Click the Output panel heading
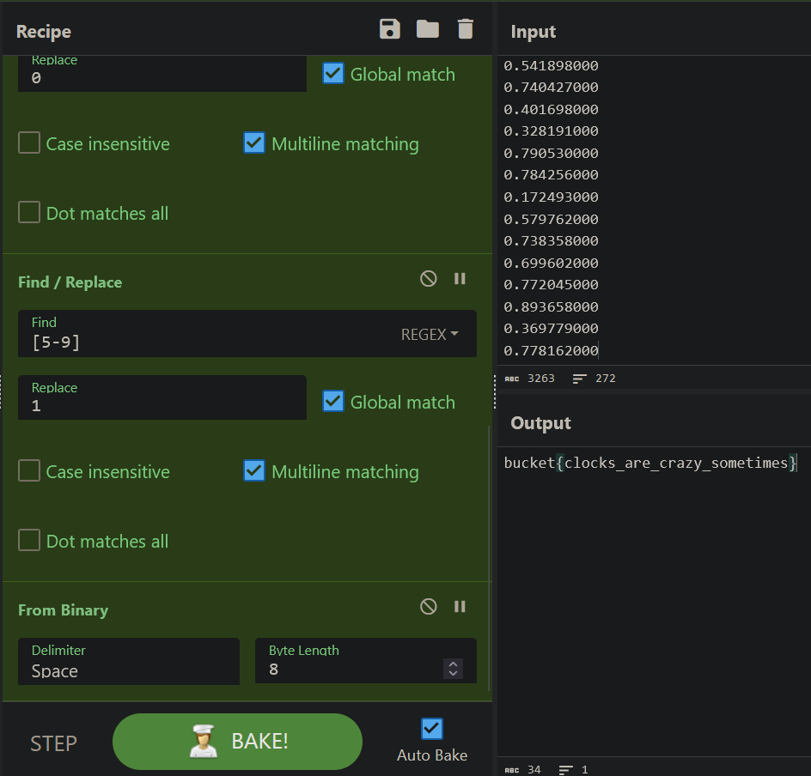Viewport: 811px width, 776px height. tap(540, 423)
